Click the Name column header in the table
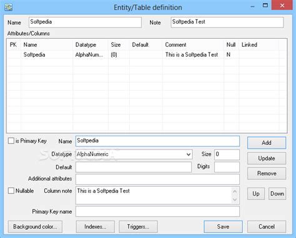Viewport: 296px width, 238px height. 47,44
